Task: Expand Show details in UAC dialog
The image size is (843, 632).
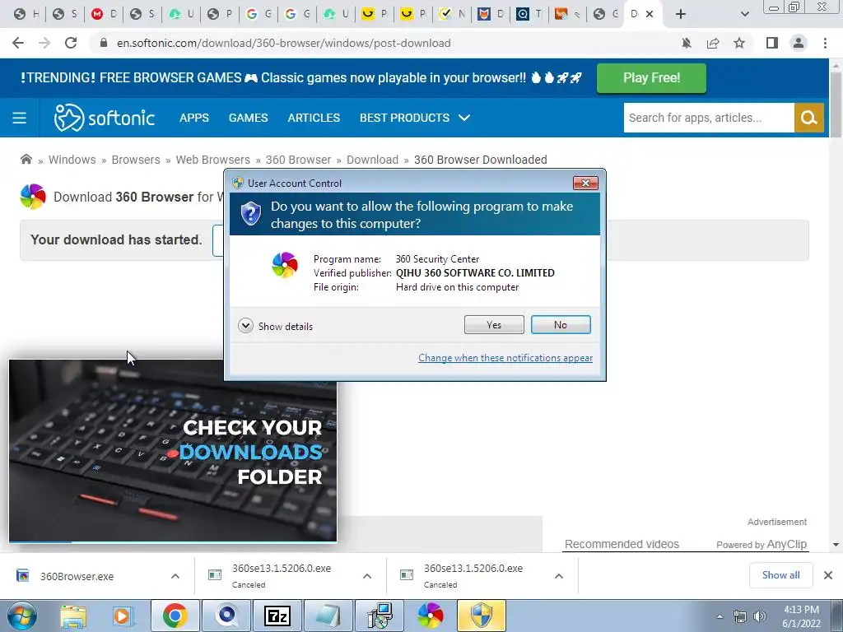Action: [275, 326]
